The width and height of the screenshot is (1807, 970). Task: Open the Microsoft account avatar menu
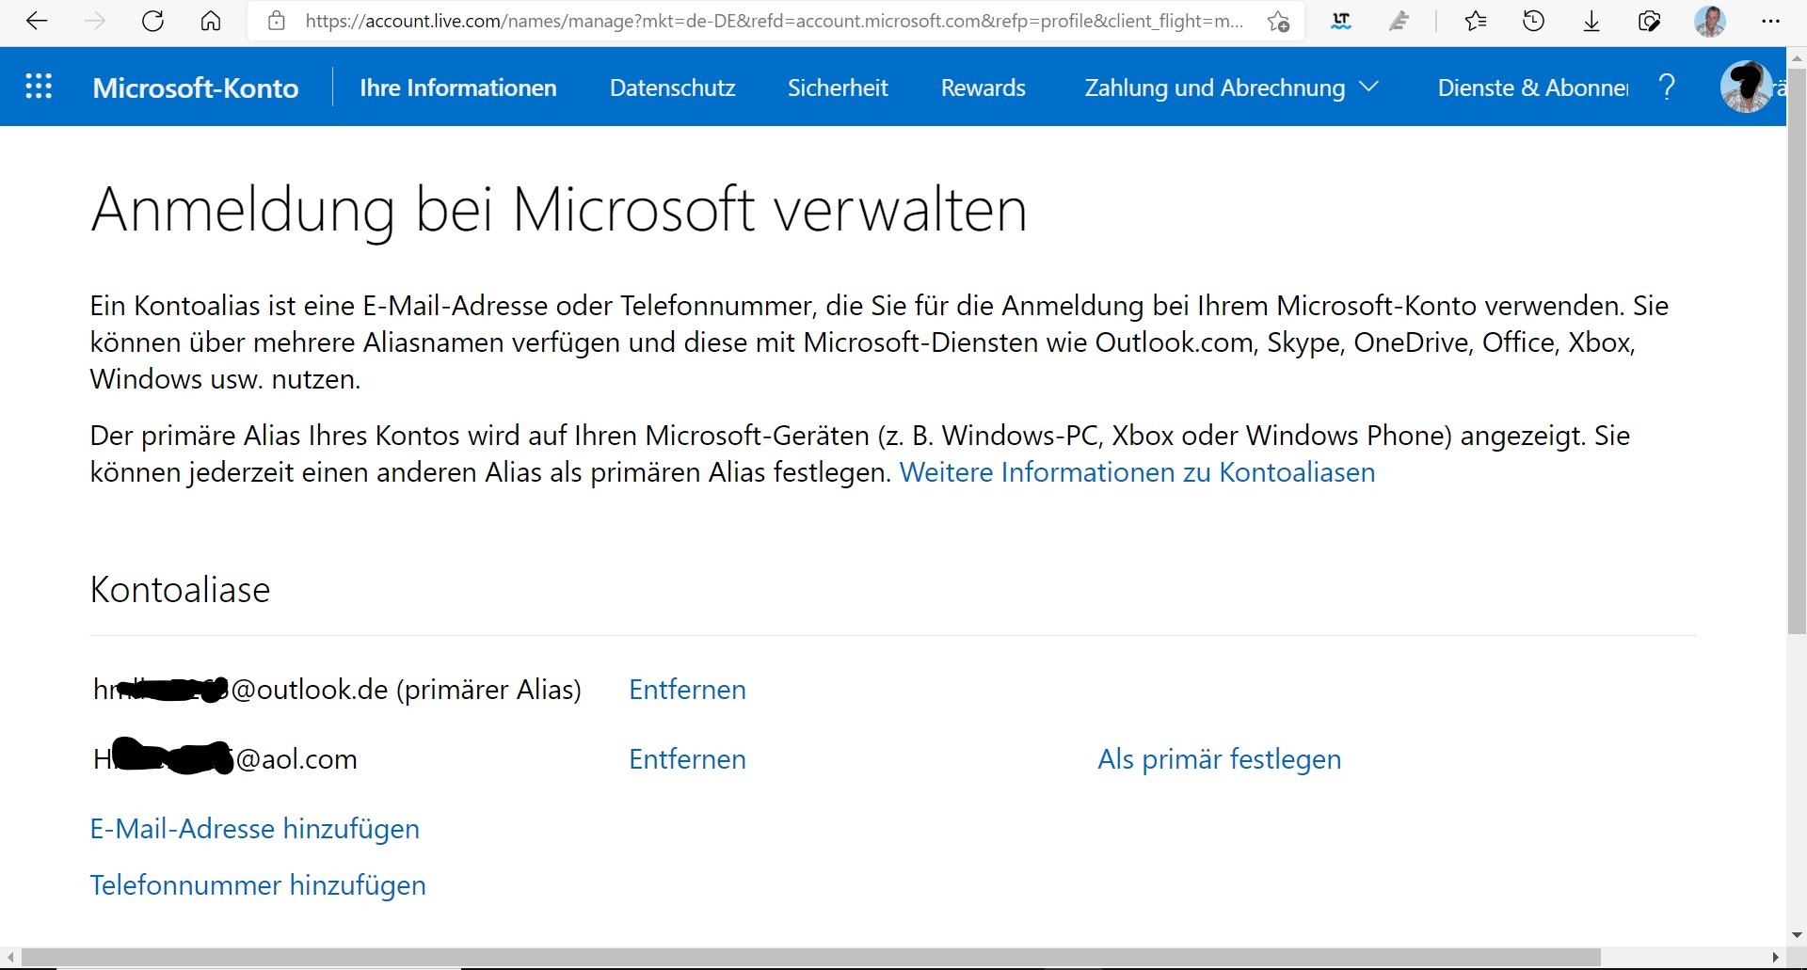tap(1748, 87)
